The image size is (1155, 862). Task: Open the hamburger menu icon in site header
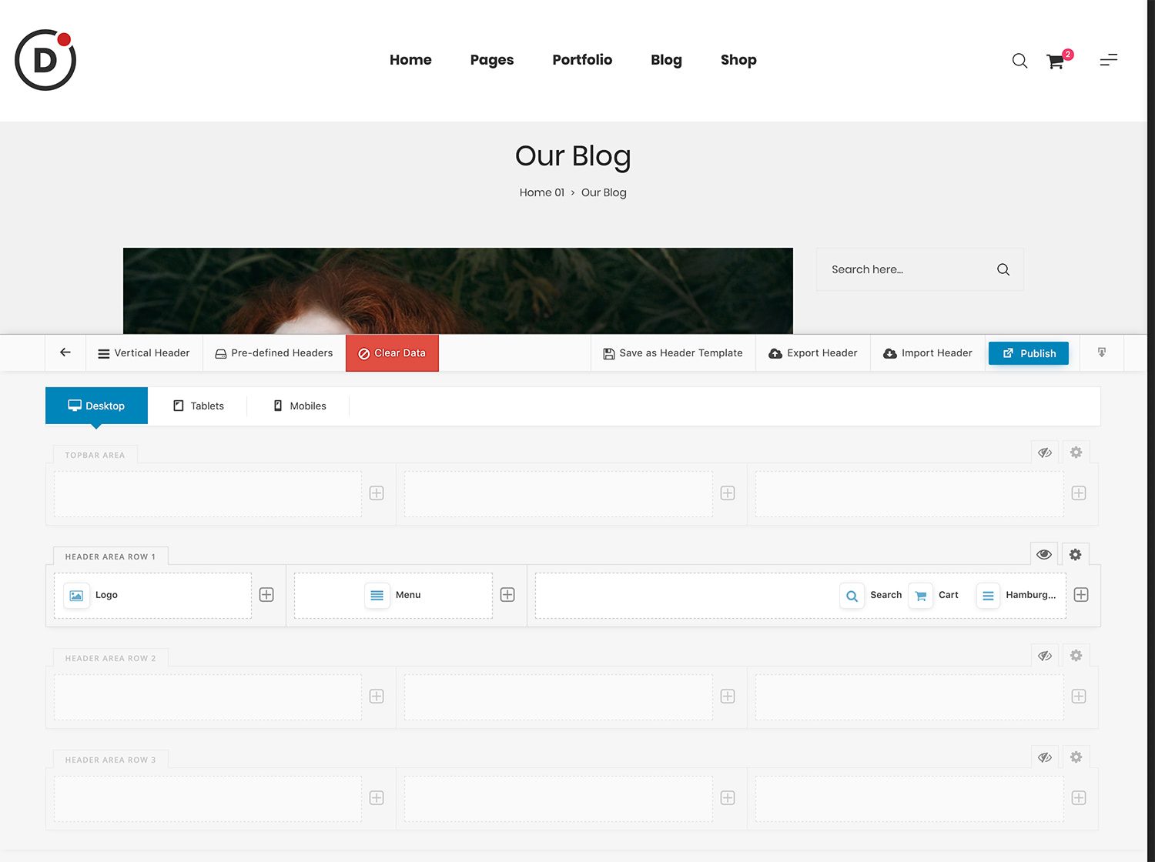1108,60
